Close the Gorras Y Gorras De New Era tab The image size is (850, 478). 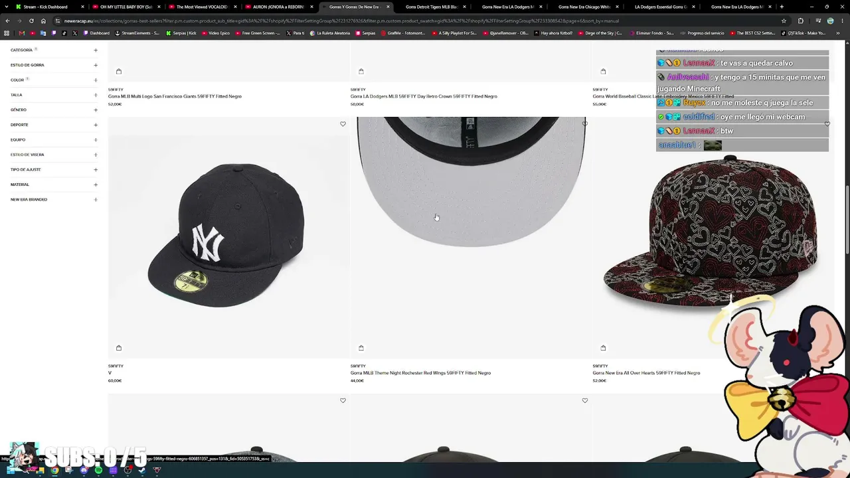pyautogui.click(x=388, y=7)
